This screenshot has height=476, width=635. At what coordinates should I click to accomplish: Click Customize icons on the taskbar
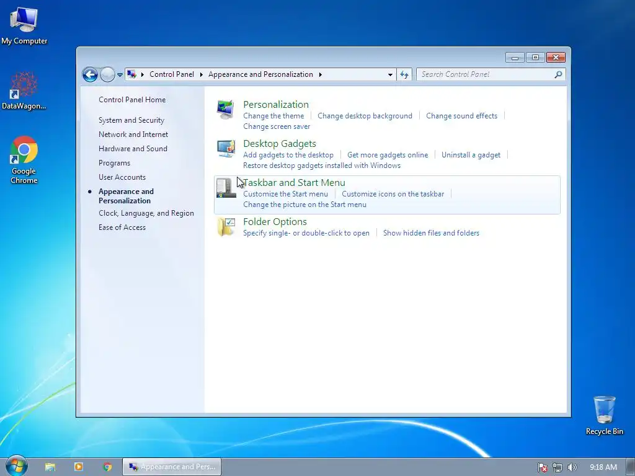pyautogui.click(x=393, y=194)
